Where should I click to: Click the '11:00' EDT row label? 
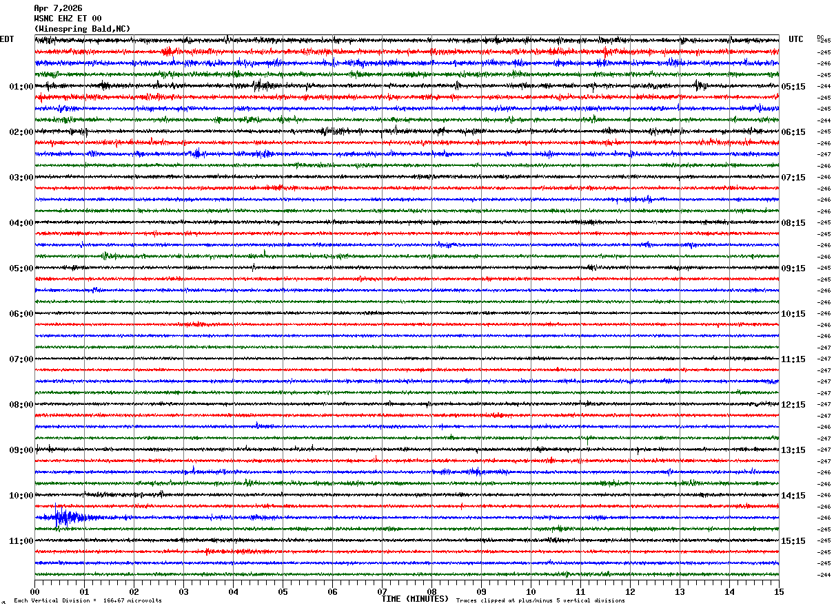pyautogui.click(x=21, y=541)
